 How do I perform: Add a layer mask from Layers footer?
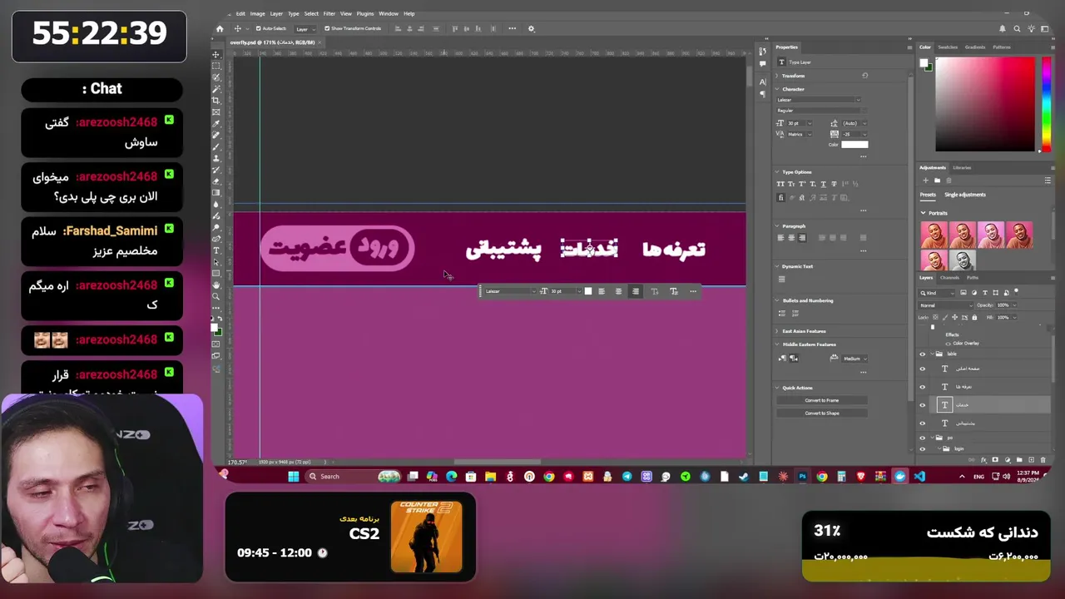[x=996, y=460]
